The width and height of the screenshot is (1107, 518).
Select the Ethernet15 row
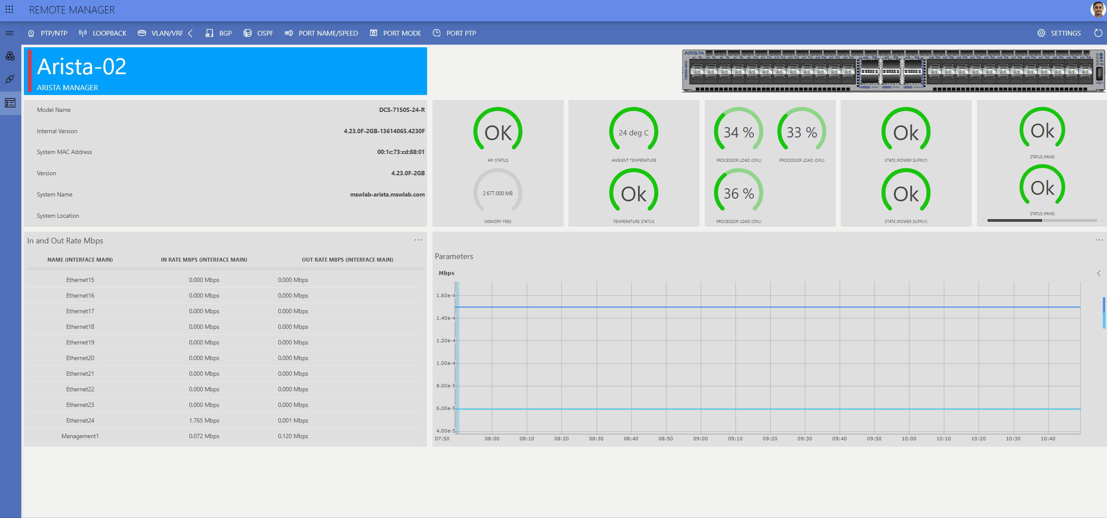pos(224,280)
